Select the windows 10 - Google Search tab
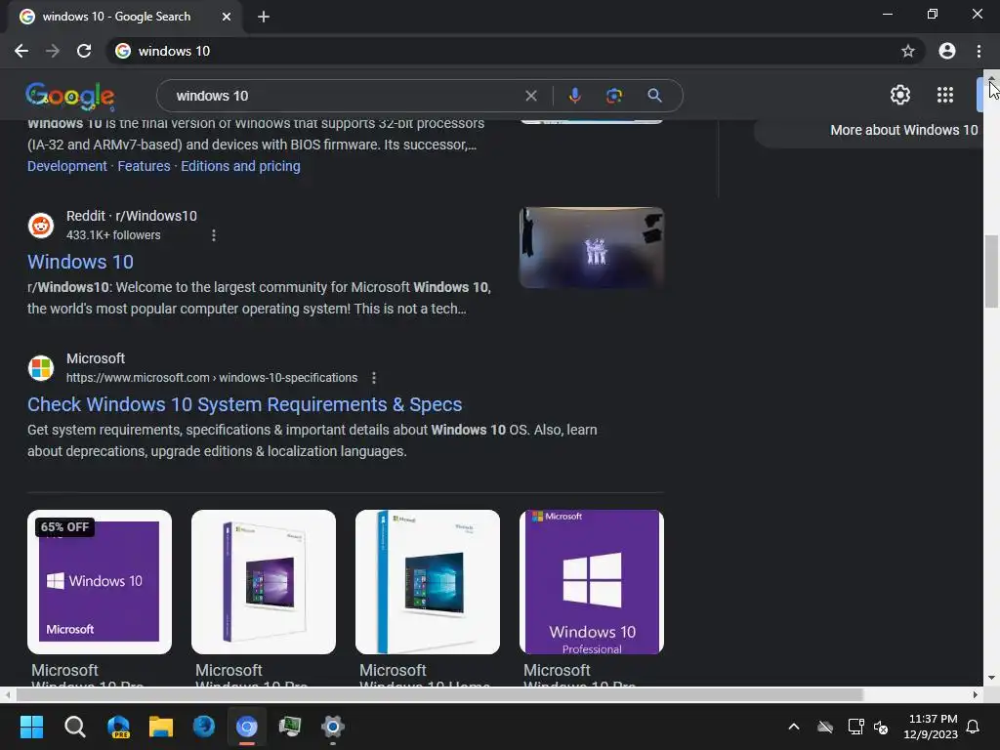The width and height of the screenshot is (1000, 750). 125,18
